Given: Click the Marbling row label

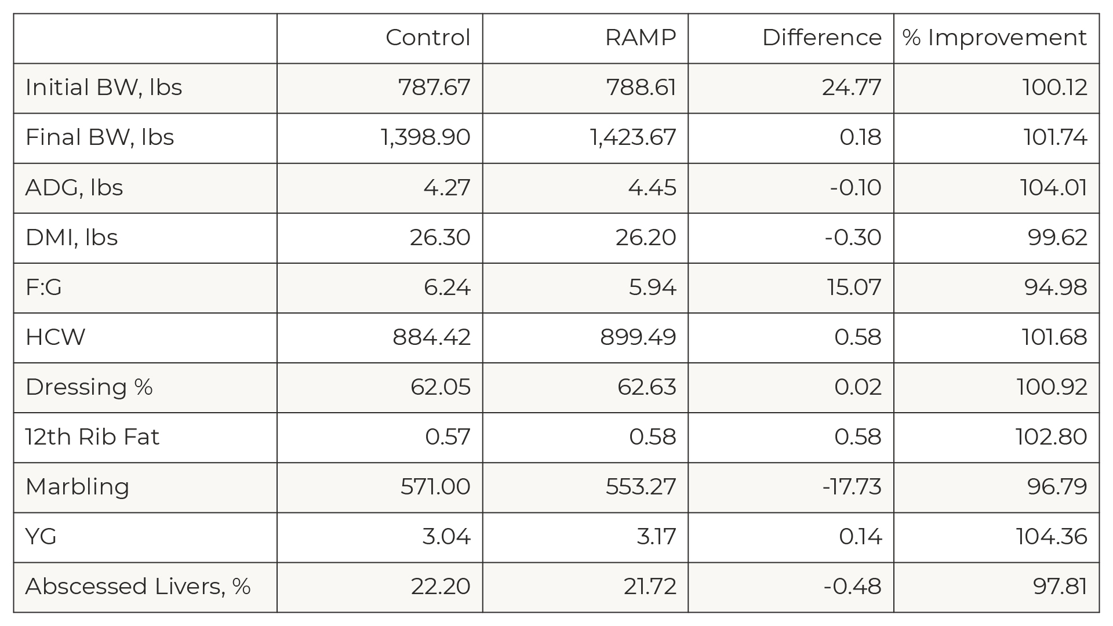Looking at the screenshot, I should 77,487.
